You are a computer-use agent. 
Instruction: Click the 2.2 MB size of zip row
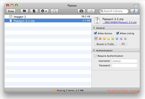click(86, 20)
